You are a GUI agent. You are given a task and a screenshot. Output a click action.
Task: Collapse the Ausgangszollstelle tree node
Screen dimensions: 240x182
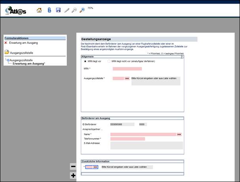click(x=8, y=60)
